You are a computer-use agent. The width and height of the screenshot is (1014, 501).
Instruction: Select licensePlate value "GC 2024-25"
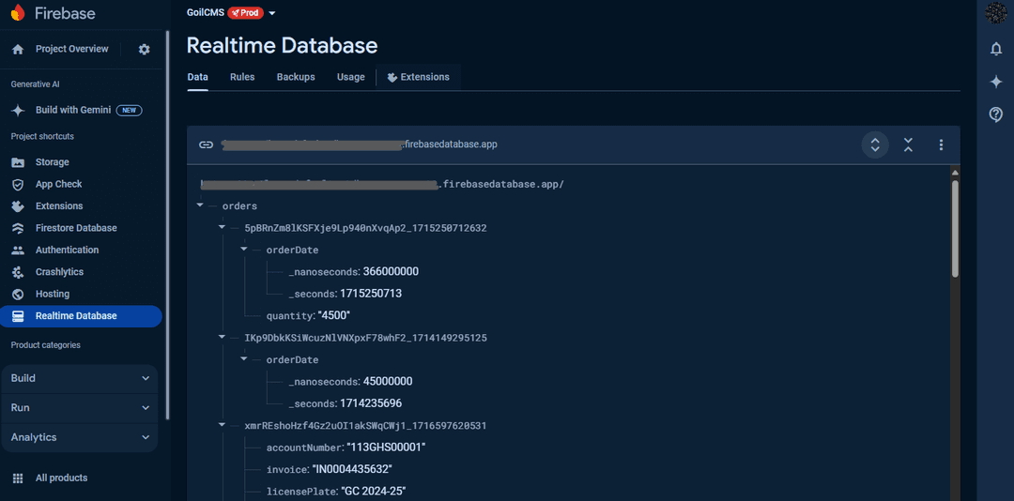[376, 492]
